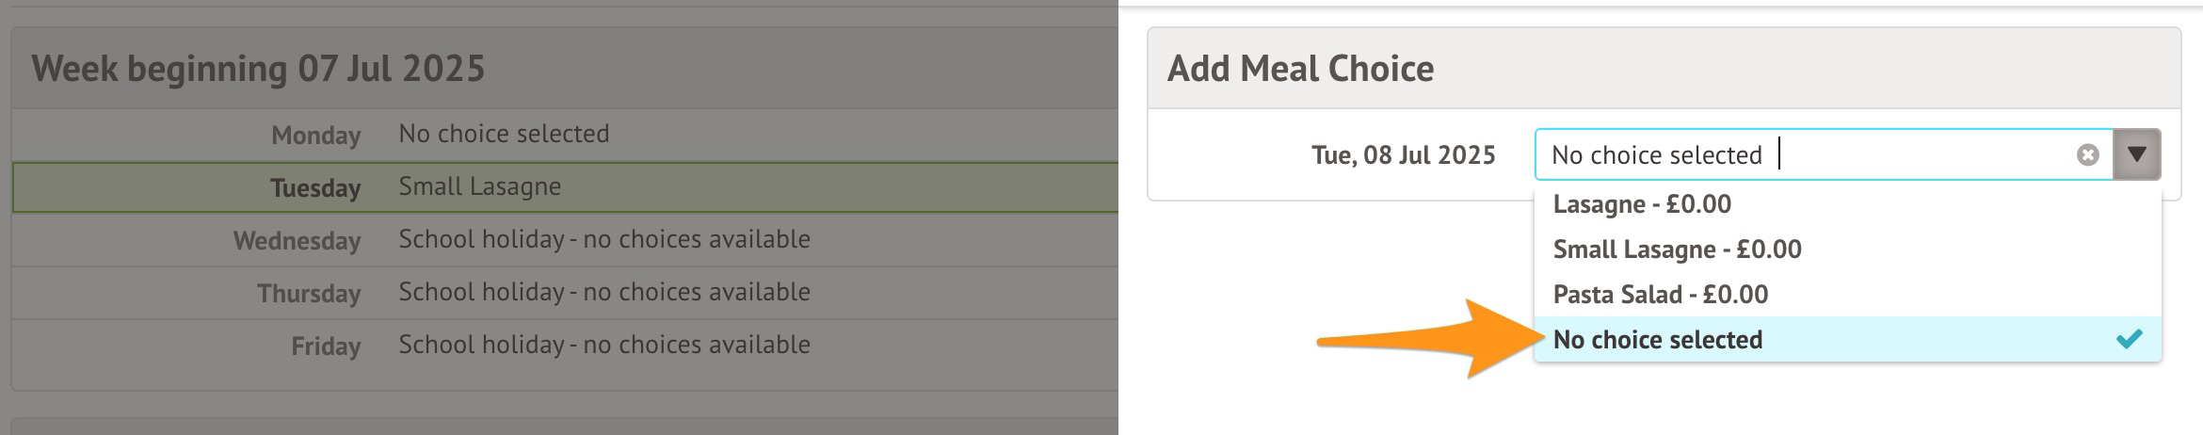The width and height of the screenshot is (2203, 435).
Task: Open Monday's meal choice row
Action: coord(504,134)
